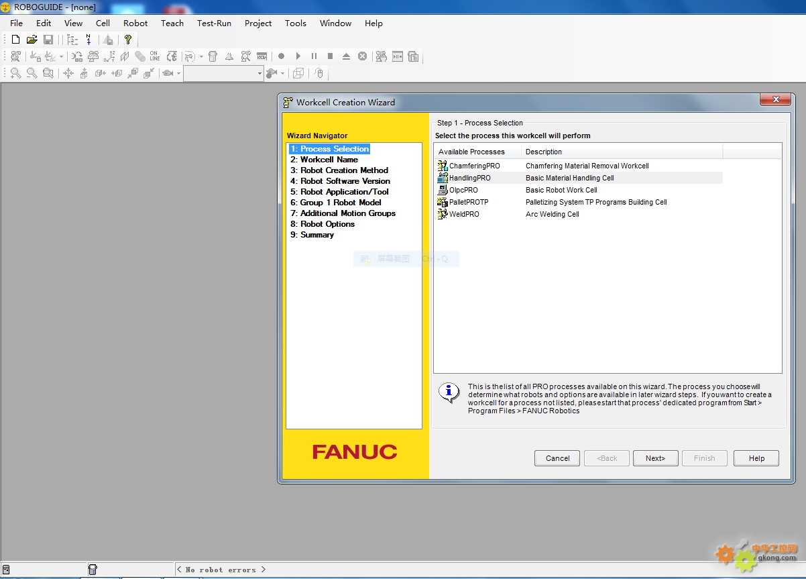
Task: Click the Save floppy disk icon
Action: click(48, 40)
